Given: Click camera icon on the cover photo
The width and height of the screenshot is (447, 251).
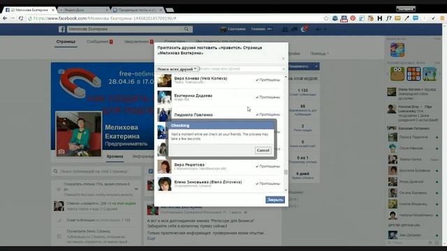Looking at the screenshot, I should 61,71.
